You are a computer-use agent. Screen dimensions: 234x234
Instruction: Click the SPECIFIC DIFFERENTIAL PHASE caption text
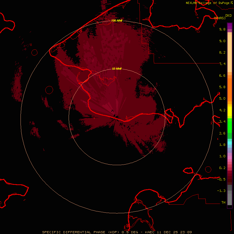74,232
